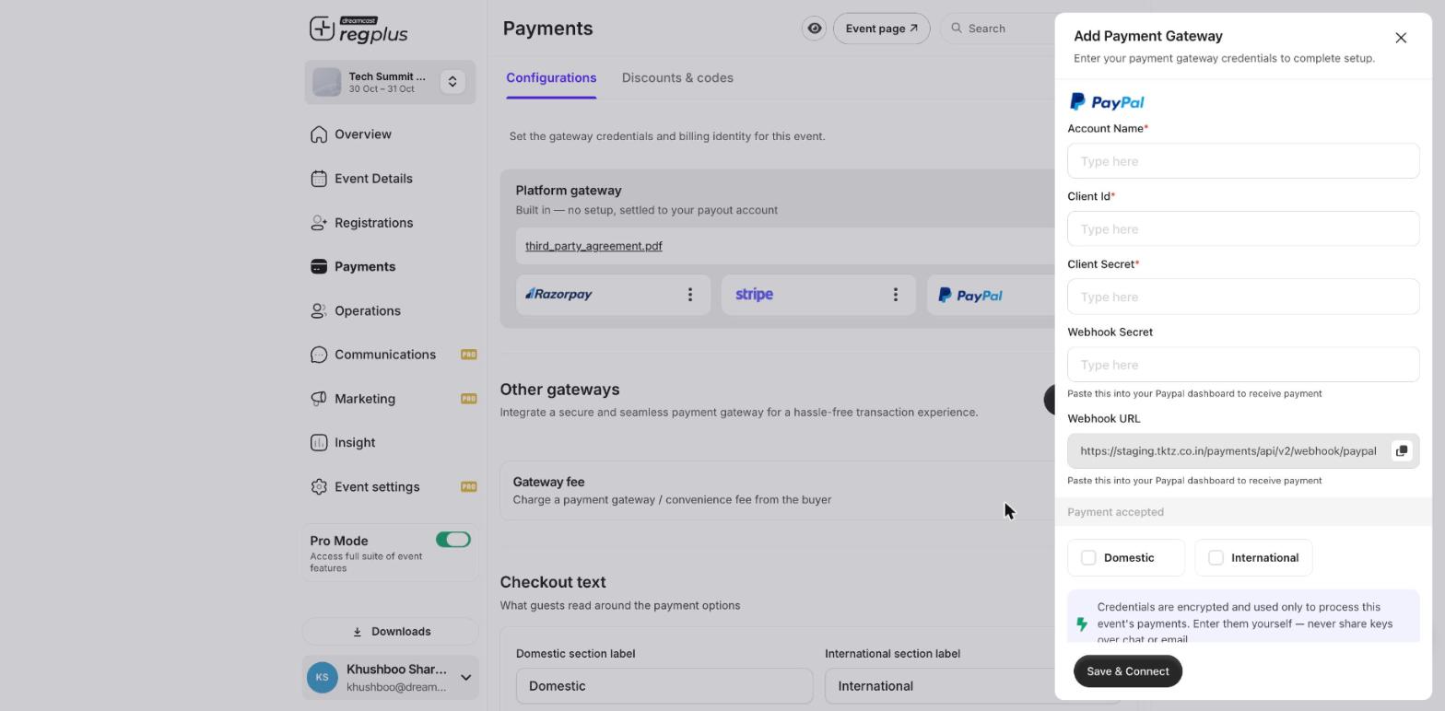
Task: Click the Checkout text heading
Action: (553, 582)
